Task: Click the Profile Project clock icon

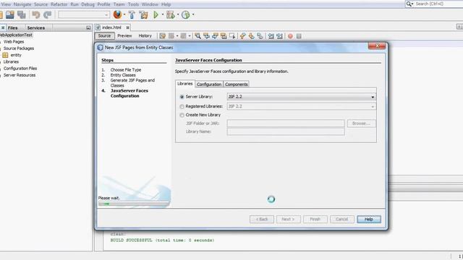Action: pyautogui.click(x=185, y=14)
